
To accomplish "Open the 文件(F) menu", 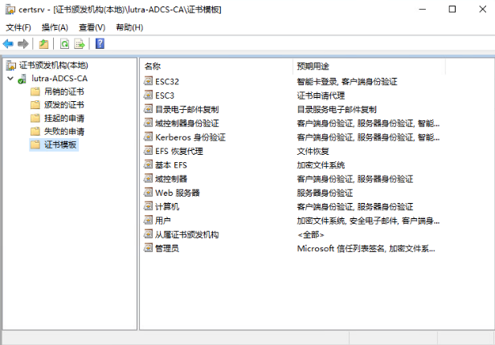I will pos(18,28).
